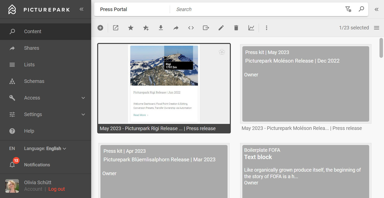Click the Help question mark icon
The image size is (384, 198).
pyautogui.click(x=12, y=131)
